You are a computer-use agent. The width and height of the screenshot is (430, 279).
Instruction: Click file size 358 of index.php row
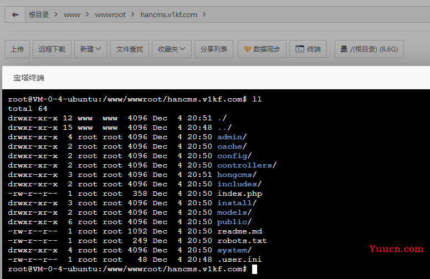(140, 194)
